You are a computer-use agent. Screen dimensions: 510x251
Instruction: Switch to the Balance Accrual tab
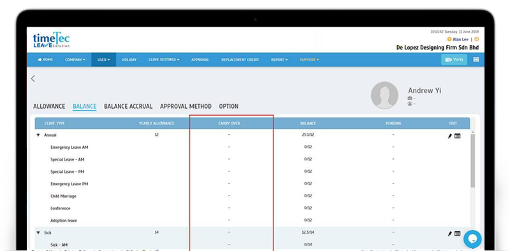pos(128,106)
